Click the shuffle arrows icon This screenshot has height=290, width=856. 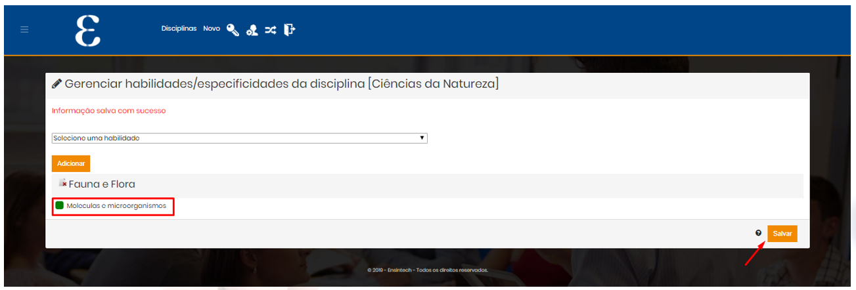point(271,30)
